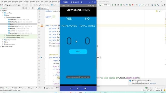Click the Apply Code Changes icon
166x93 pixels.
coord(115,5)
